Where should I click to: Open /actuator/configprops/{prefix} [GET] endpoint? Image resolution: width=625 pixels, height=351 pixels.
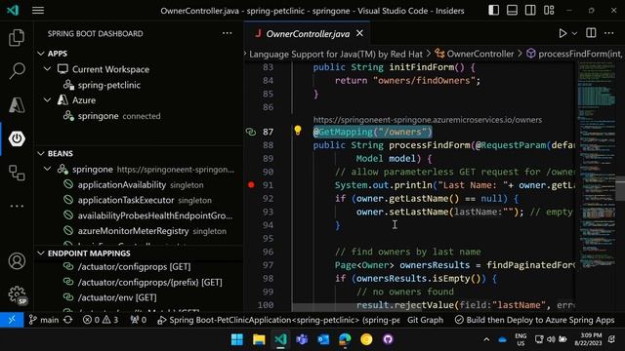point(143,282)
